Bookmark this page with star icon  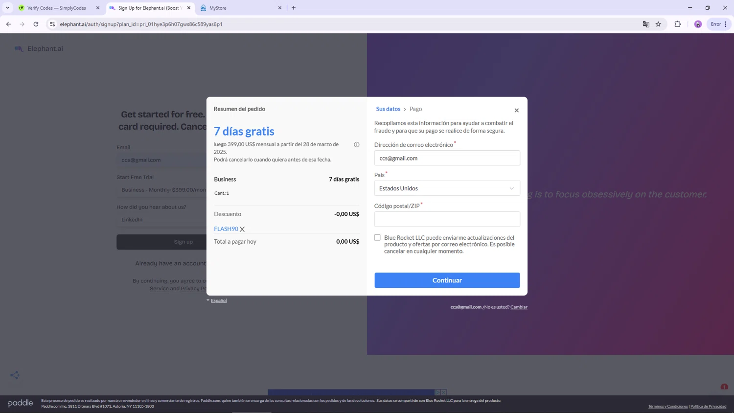tap(658, 24)
